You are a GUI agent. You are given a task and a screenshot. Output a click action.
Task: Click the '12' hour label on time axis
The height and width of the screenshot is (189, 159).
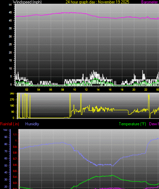[x=86, y=90]
